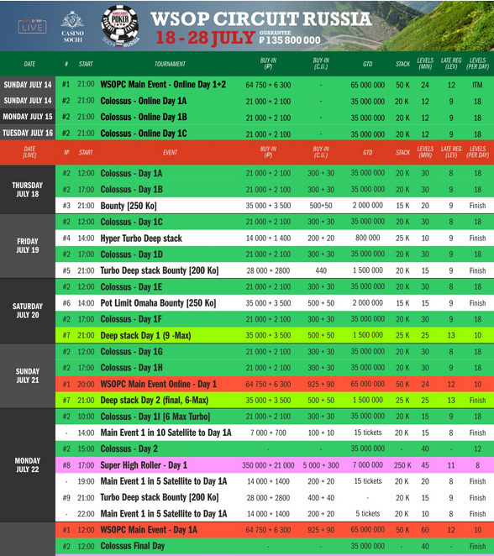Image resolution: width=494 pixels, height=556 pixels.
Task: Click the LATE REG (LEV) header in red row
Action: click(451, 152)
